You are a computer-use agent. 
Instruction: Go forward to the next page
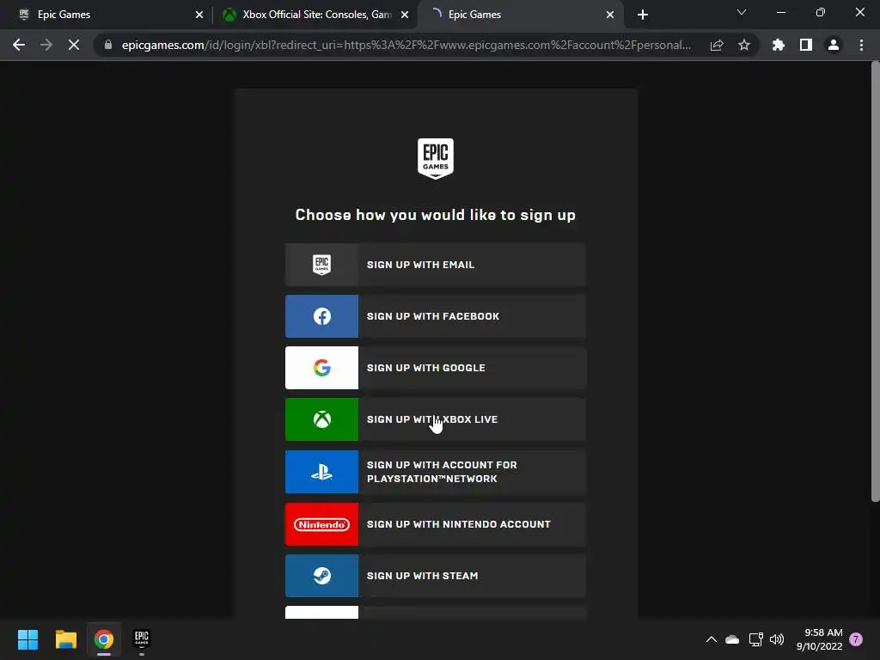[46, 45]
